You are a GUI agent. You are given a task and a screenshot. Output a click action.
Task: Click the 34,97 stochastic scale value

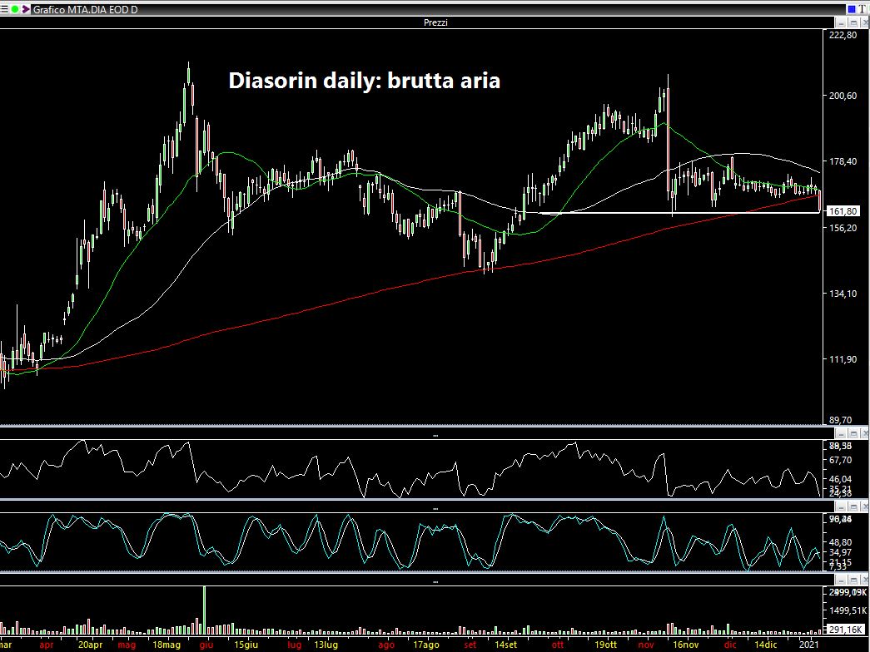point(841,552)
